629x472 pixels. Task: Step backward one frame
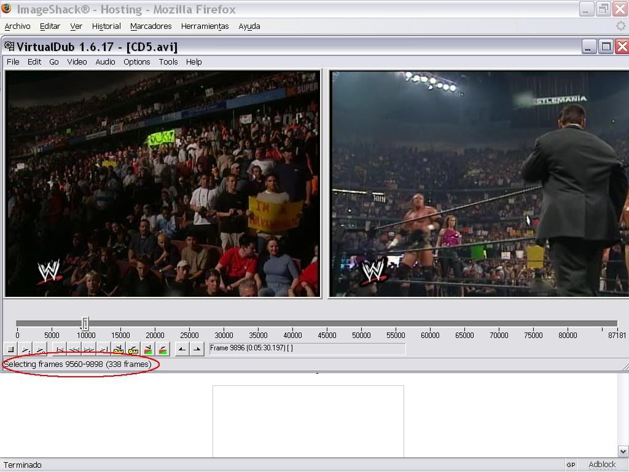(74, 350)
